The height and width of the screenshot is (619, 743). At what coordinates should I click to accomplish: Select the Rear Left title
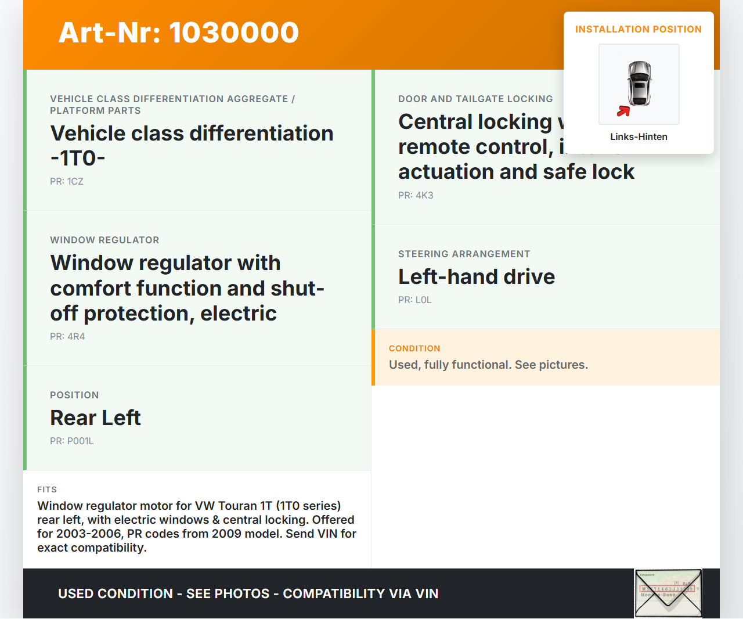[96, 418]
